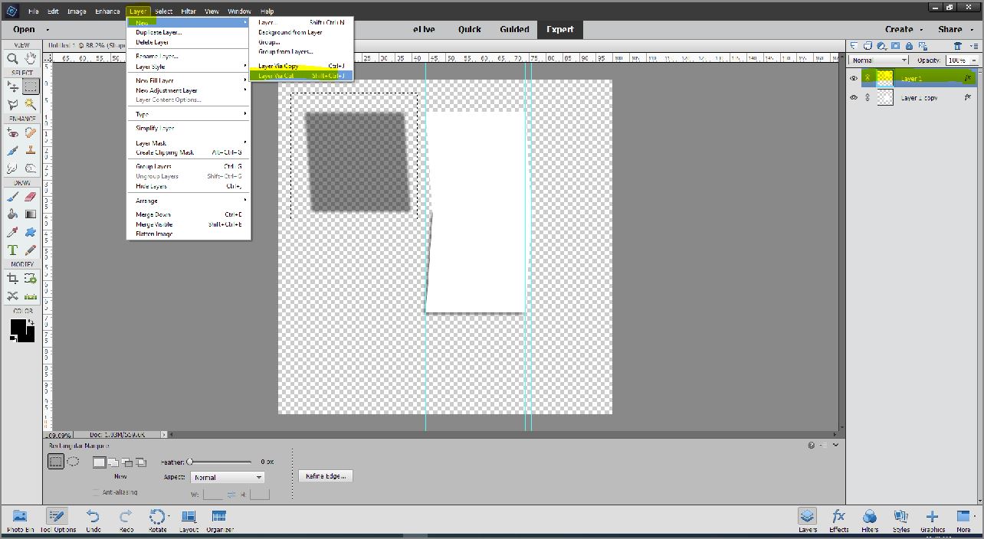Select the Sponge tool
The width and height of the screenshot is (984, 539).
(x=31, y=168)
